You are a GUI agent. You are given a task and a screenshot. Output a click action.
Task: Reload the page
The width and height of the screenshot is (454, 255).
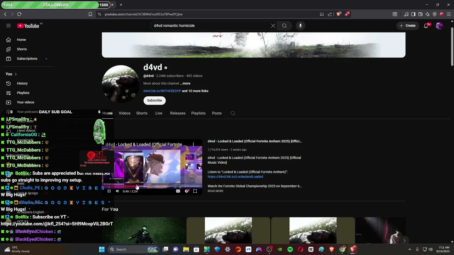(19, 14)
